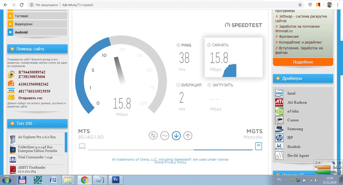Open Photoshop from the taskbar
Screen dimensions: 343x185
click(116, 180)
